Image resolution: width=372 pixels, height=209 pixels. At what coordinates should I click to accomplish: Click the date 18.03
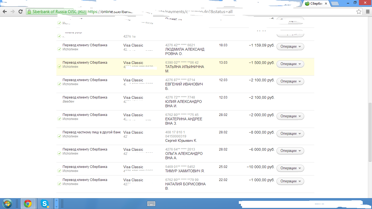[x=223, y=45]
